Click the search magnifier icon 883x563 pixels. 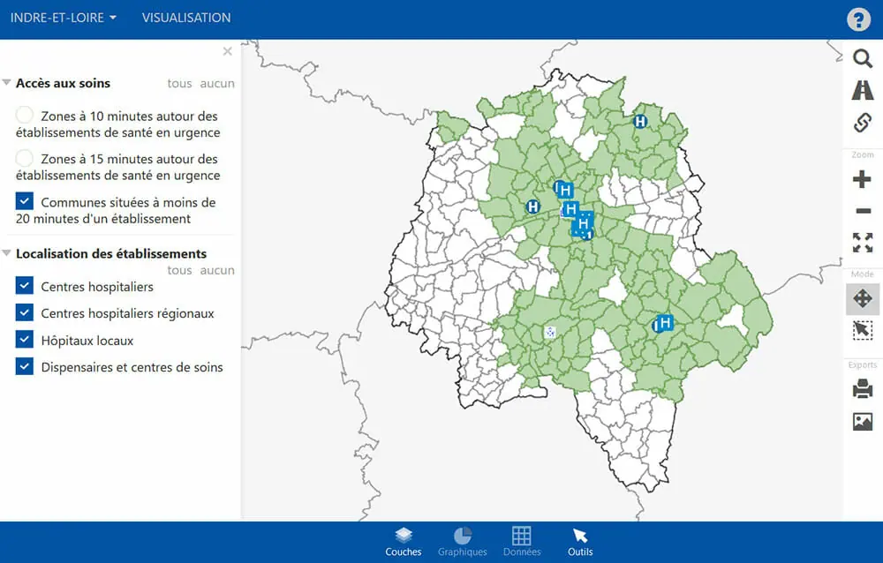pyautogui.click(x=862, y=59)
